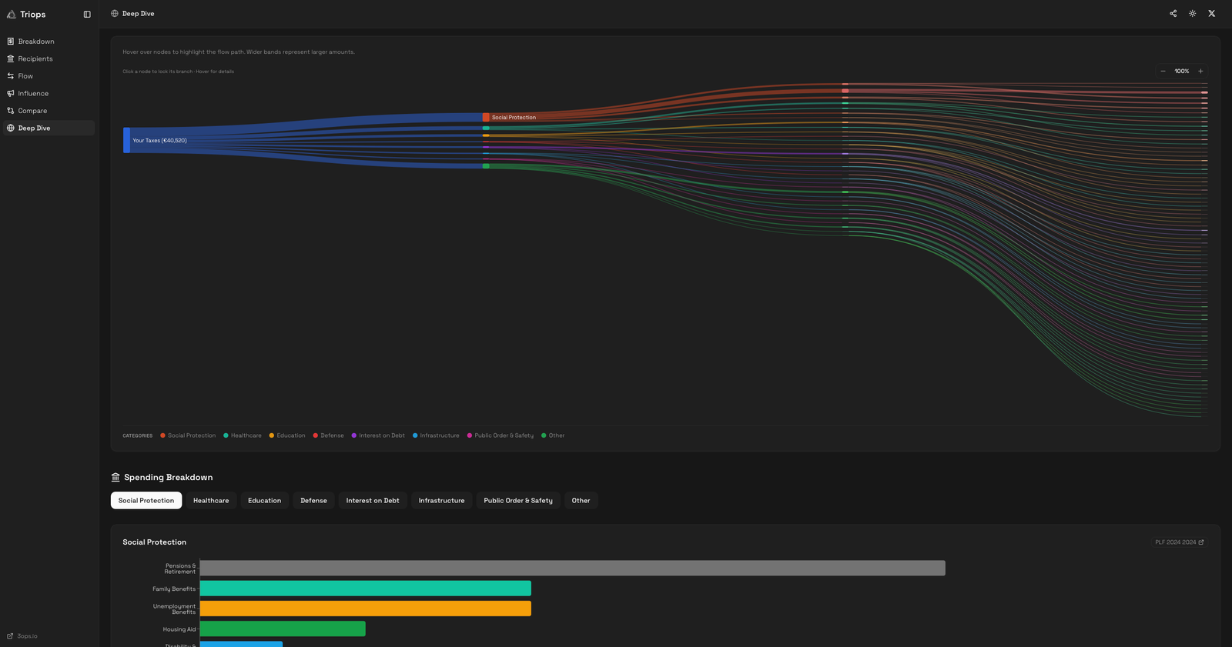
Task: Click the share icon in header
Action: [x=1173, y=14]
